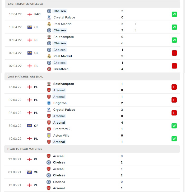Open Crystal Palace link in 05.04.22 match
The image size is (185, 193).
pos(64,110)
